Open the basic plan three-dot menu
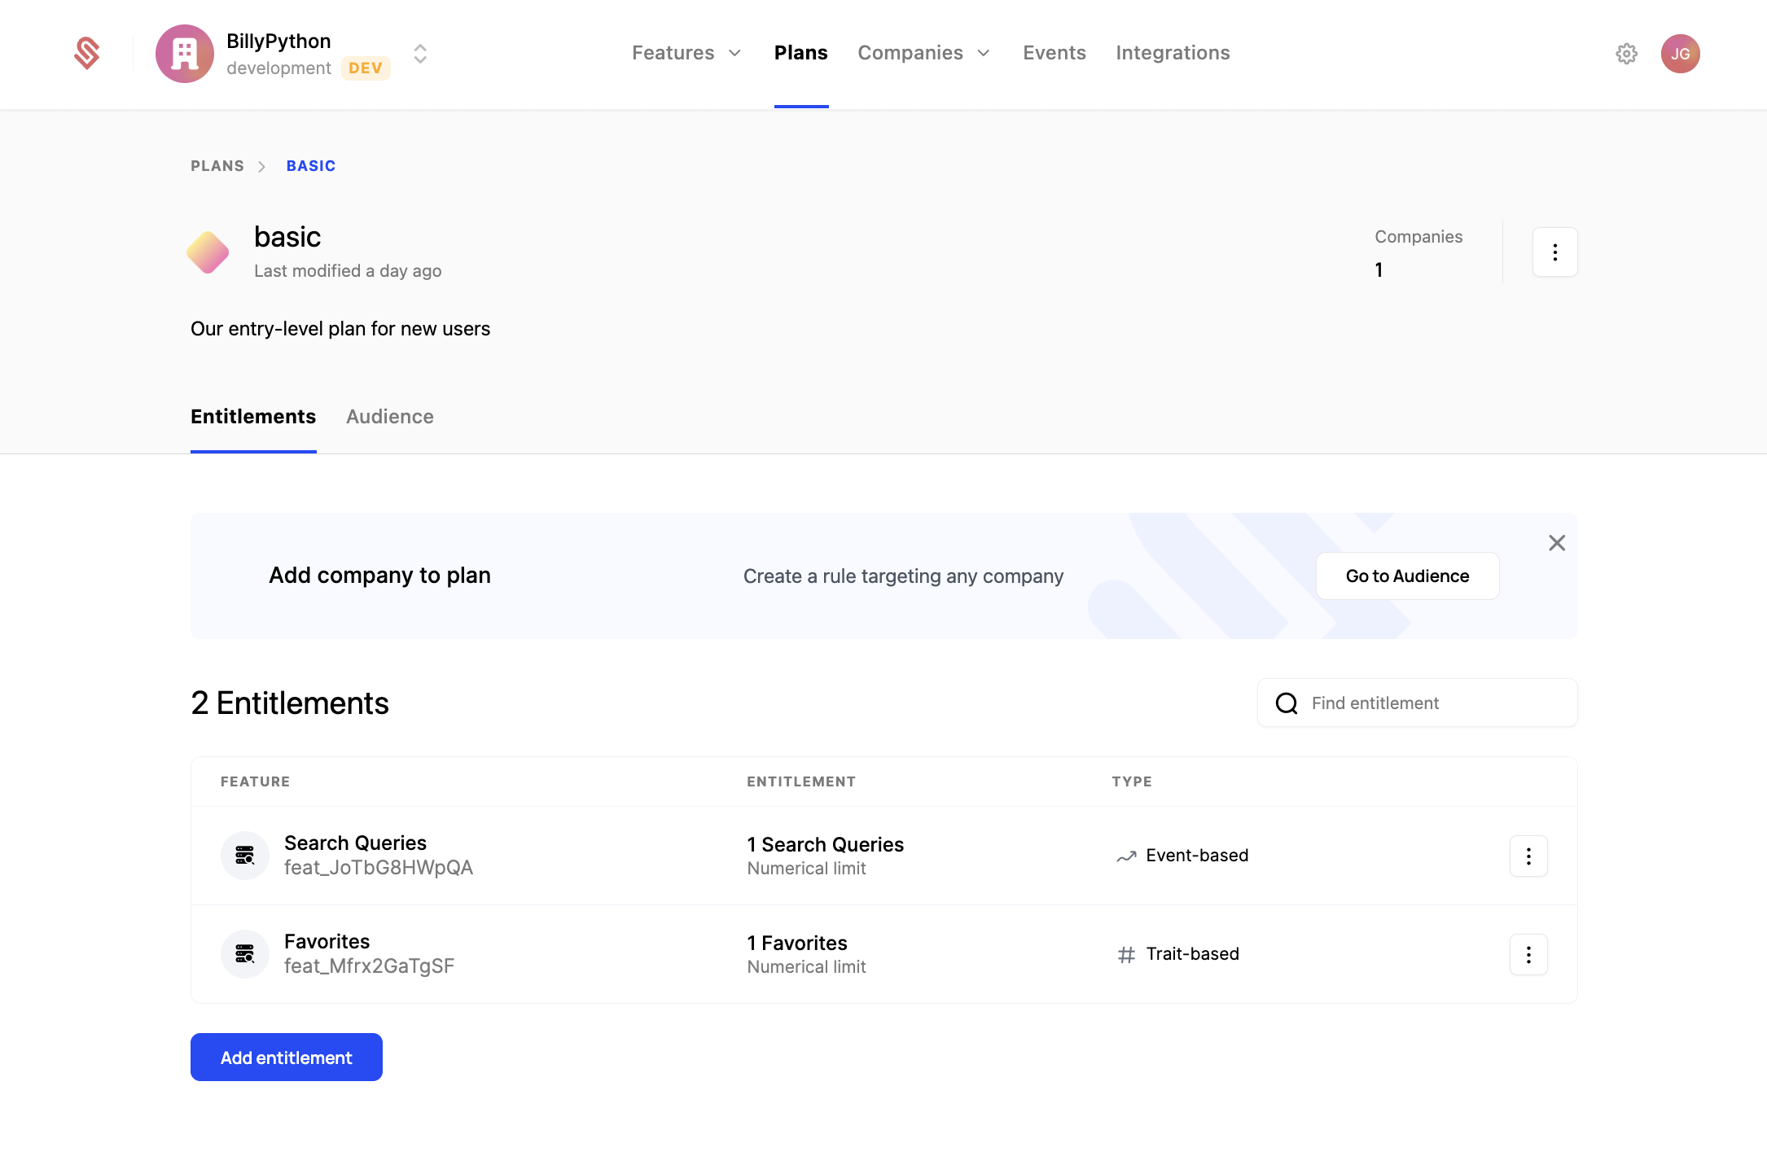The width and height of the screenshot is (1767, 1156). coord(1554,252)
